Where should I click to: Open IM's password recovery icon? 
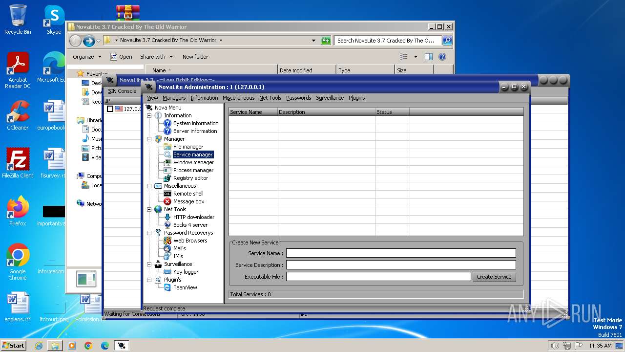[167, 256]
